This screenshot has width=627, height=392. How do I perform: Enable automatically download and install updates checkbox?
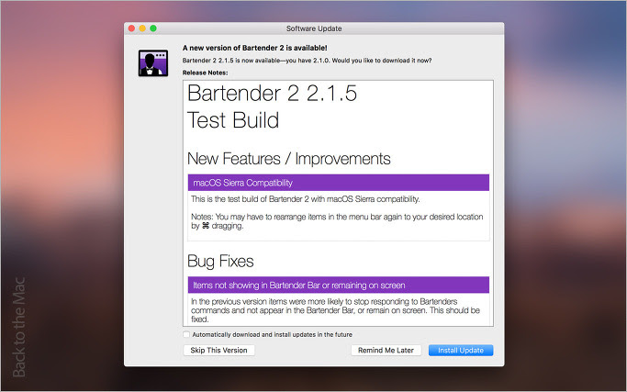pyautogui.click(x=186, y=334)
